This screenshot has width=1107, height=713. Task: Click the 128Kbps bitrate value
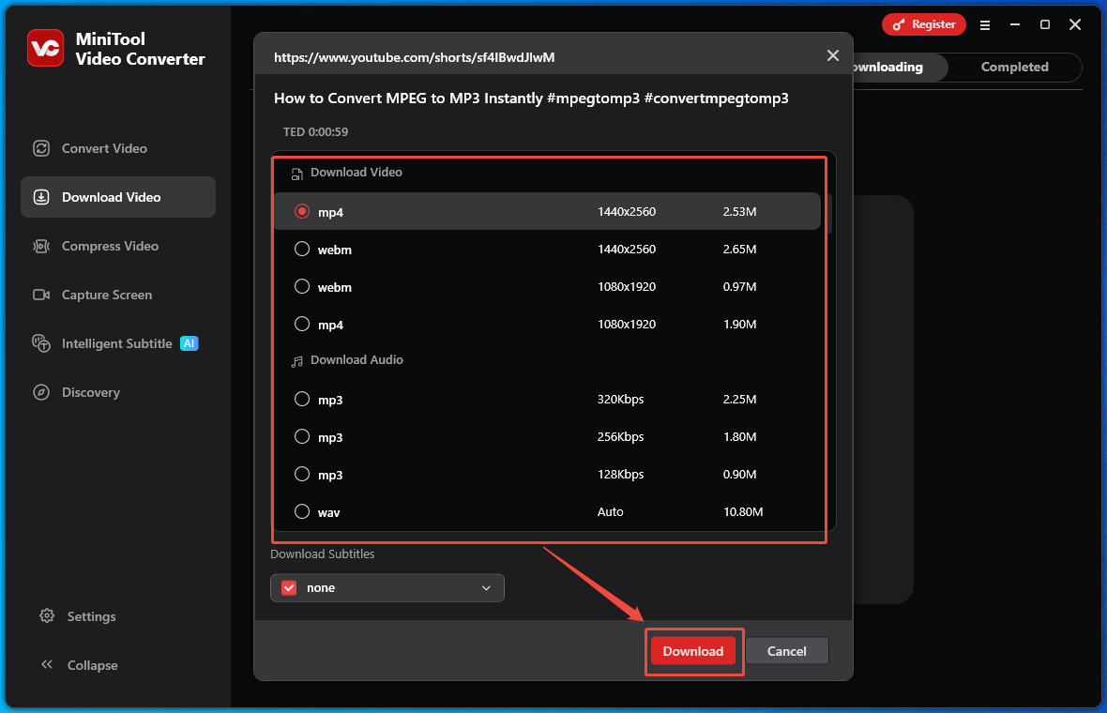pyautogui.click(x=620, y=474)
